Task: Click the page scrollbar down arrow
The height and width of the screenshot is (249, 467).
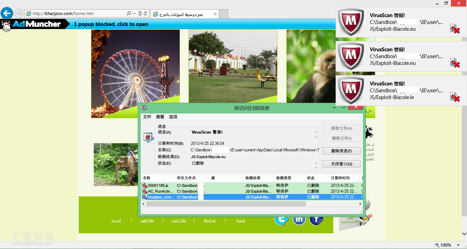Action: pyautogui.click(x=464, y=234)
